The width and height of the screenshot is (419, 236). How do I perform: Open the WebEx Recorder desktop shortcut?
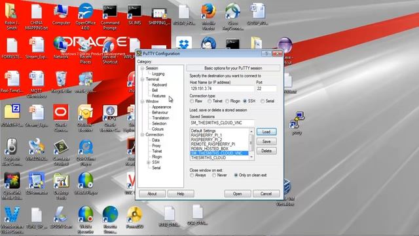point(86,220)
